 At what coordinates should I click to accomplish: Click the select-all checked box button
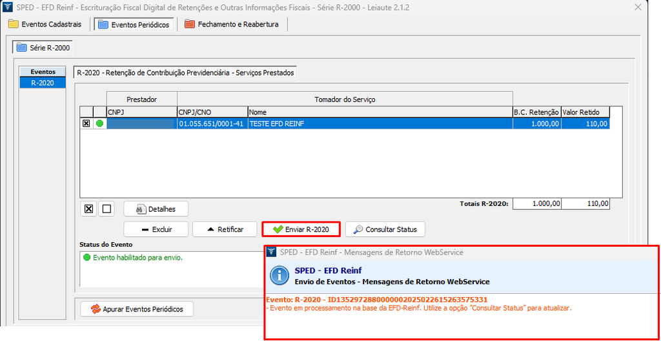tap(89, 209)
